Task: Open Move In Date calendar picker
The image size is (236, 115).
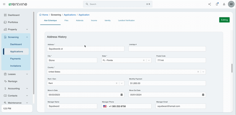Action: coord(122,95)
